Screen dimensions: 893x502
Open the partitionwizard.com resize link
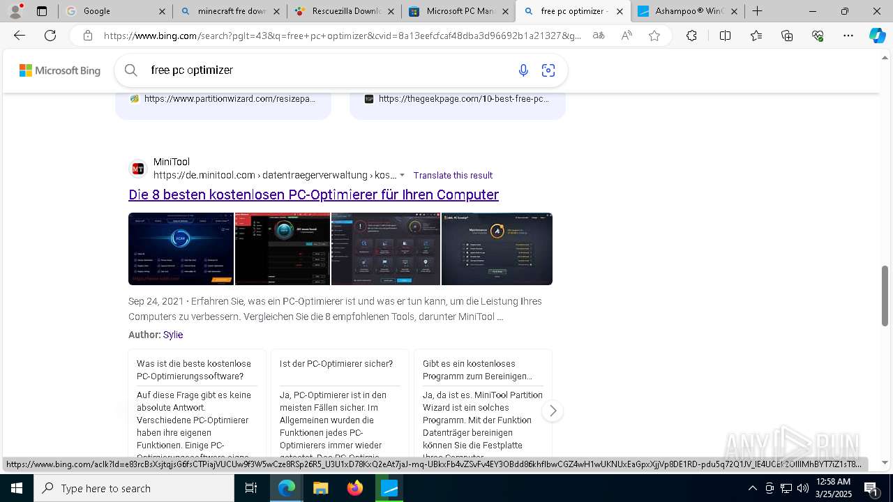point(230,99)
